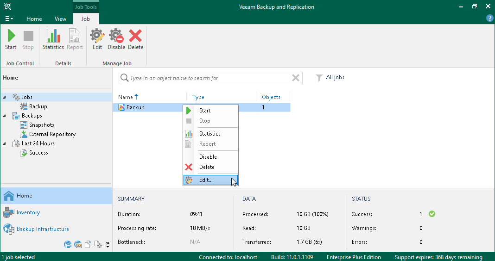Open the main hamburger menu
Screen dimensions: 495x261
[9, 19]
